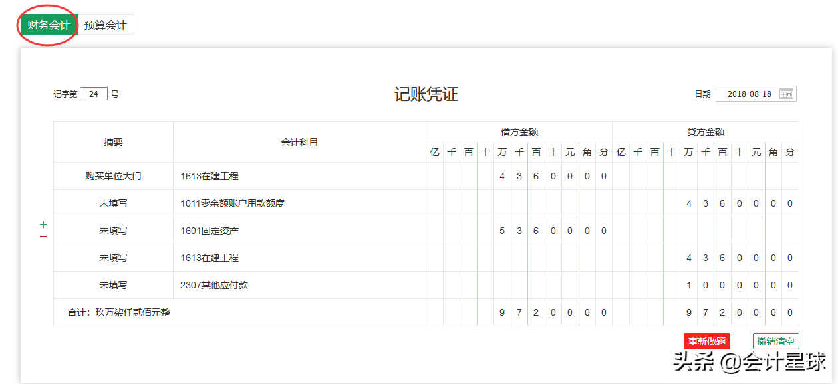The height and width of the screenshot is (384, 838).
Task: Click the credit amount digits for 2307其他应付款
Action: [738, 285]
